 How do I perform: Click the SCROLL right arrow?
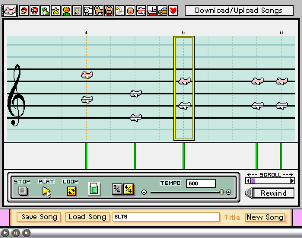click(x=292, y=181)
